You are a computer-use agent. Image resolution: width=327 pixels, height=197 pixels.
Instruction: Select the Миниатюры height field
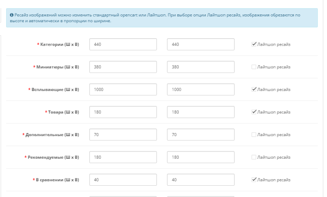point(201,67)
